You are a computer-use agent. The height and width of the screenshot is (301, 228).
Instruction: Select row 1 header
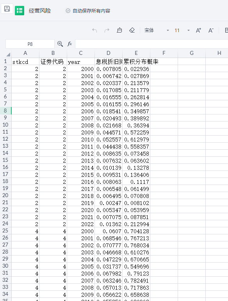coord(5,62)
